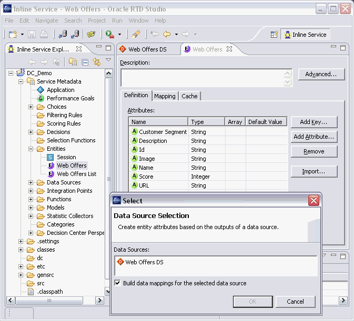Click the Print toolbar icon
The width and height of the screenshot is (354, 321).
(x=44, y=34)
